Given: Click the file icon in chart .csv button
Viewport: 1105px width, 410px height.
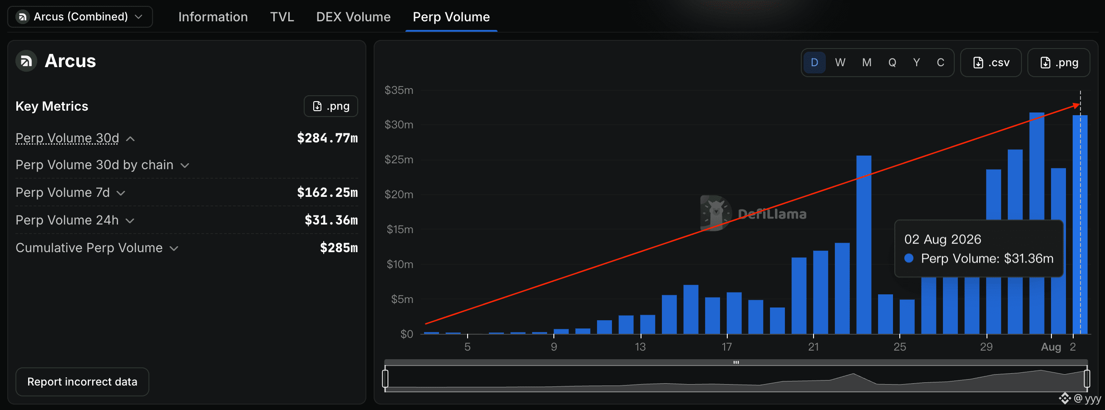Looking at the screenshot, I should click(x=978, y=63).
